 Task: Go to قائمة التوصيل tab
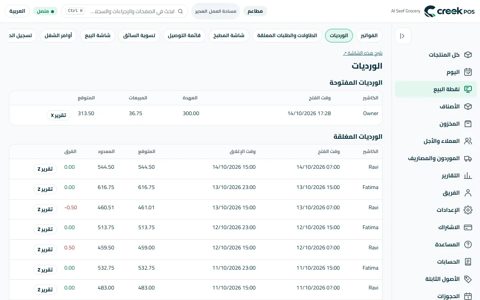coord(184,36)
